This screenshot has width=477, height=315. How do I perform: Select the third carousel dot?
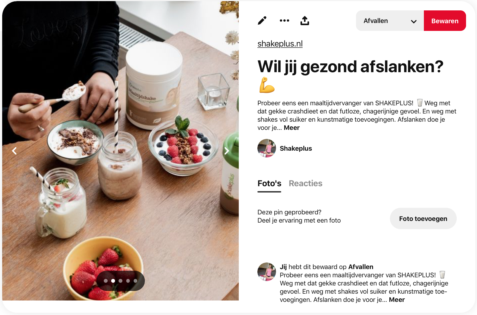point(120,281)
